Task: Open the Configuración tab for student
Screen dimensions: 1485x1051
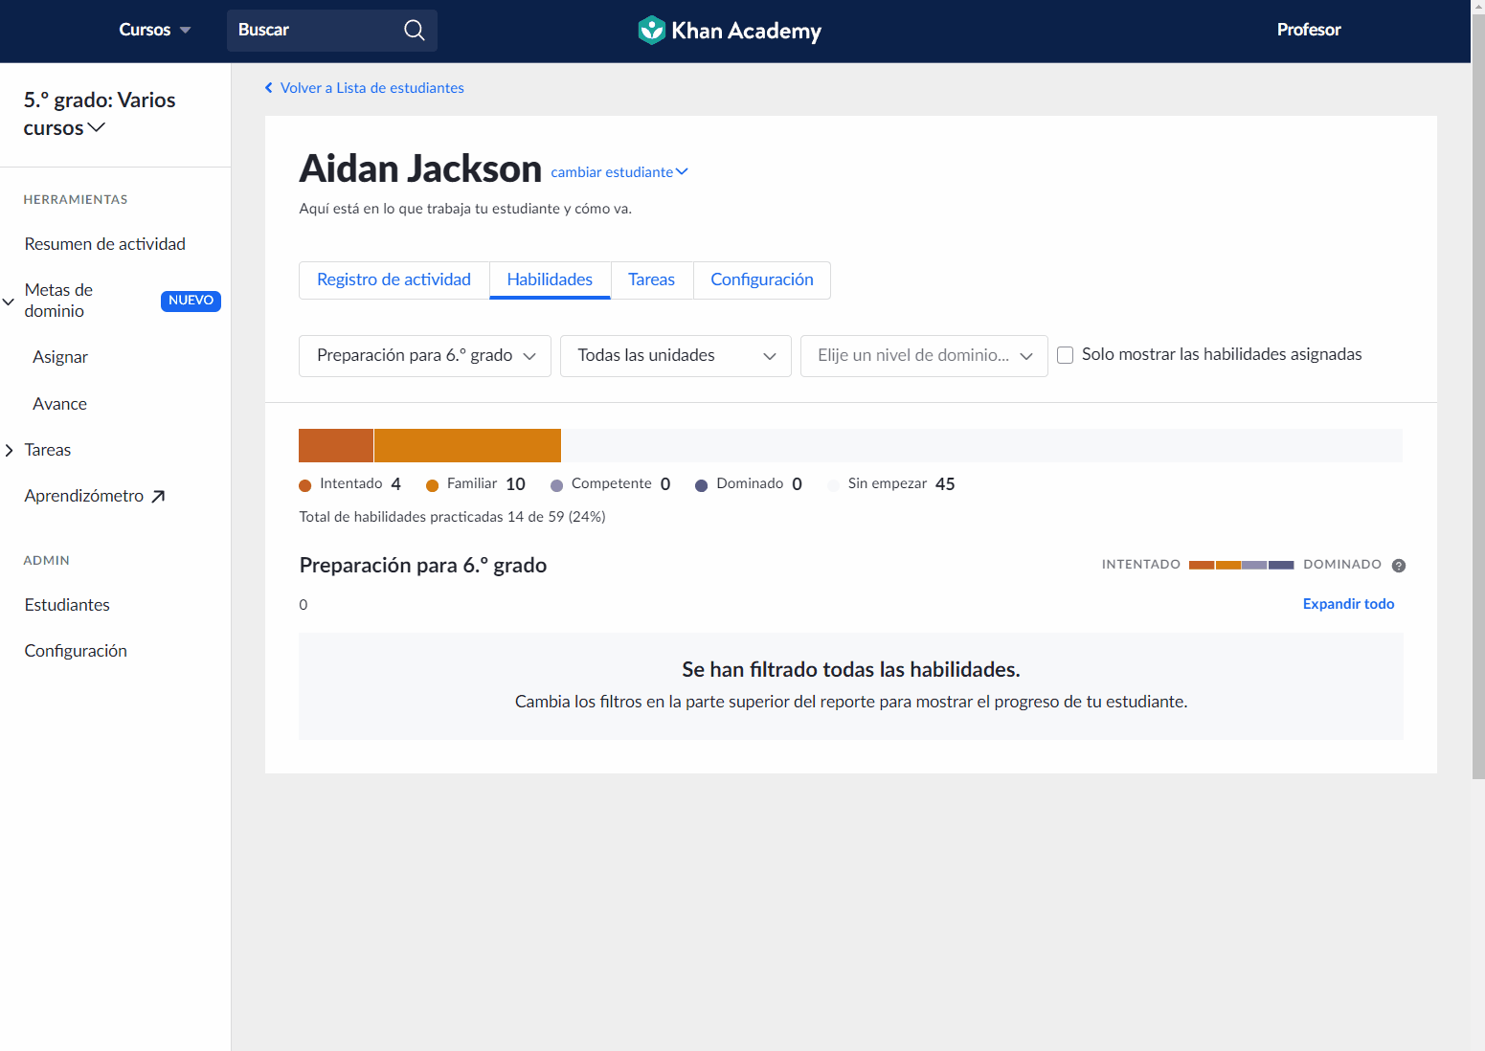Action: (762, 280)
